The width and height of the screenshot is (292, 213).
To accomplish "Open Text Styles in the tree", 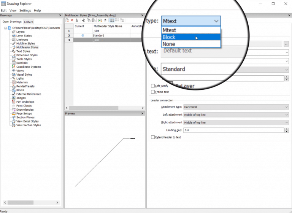I will [x=23, y=51].
